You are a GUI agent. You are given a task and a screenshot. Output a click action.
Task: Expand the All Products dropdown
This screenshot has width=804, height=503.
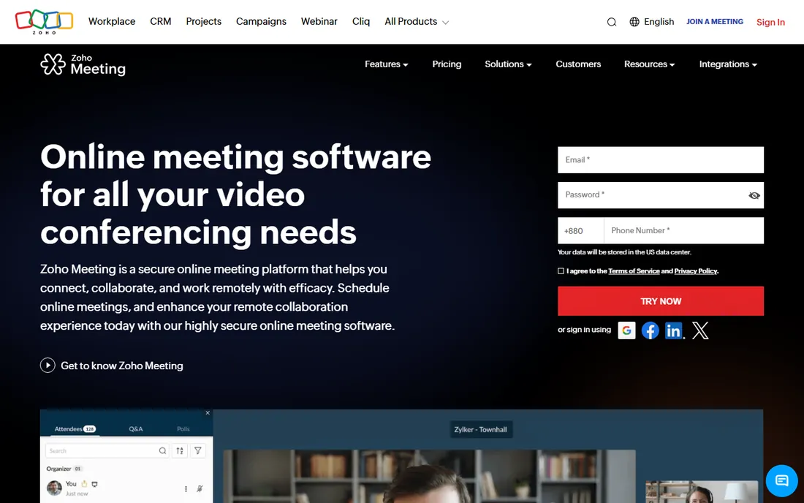[417, 21]
